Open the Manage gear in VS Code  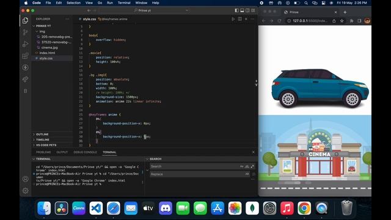pos(25,191)
